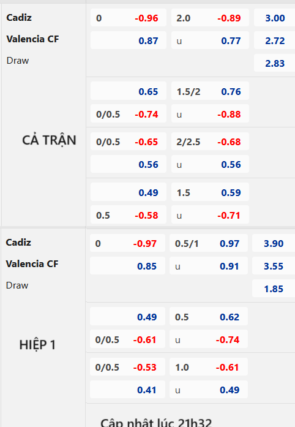
Task: Click first half Cadiz win odds 3.90
Action: point(274,243)
